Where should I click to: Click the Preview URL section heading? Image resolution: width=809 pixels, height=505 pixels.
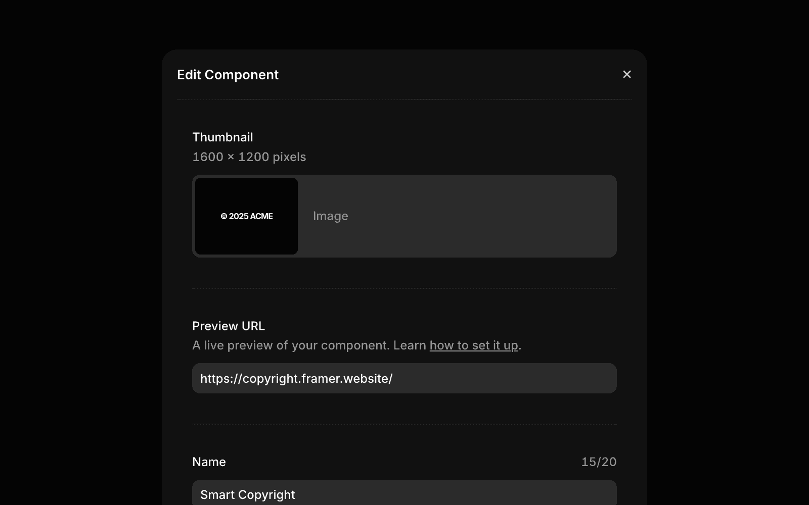pyautogui.click(x=229, y=326)
